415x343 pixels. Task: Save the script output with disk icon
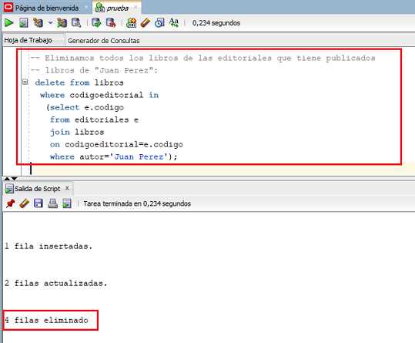[x=38, y=203]
